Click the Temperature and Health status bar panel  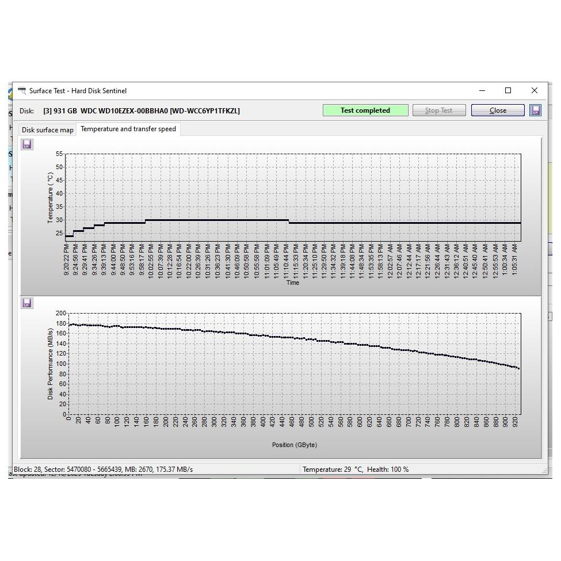click(x=356, y=470)
